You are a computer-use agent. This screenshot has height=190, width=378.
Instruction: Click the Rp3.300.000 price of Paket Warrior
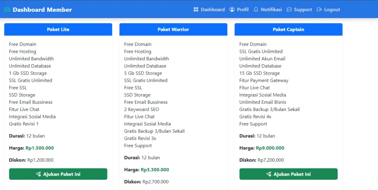click(x=155, y=170)
